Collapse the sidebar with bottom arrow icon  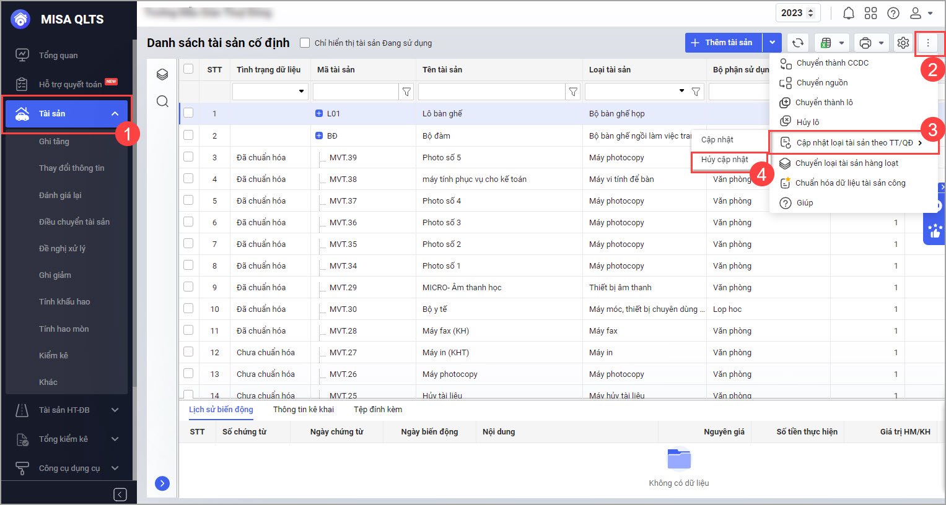coord(120,494)
